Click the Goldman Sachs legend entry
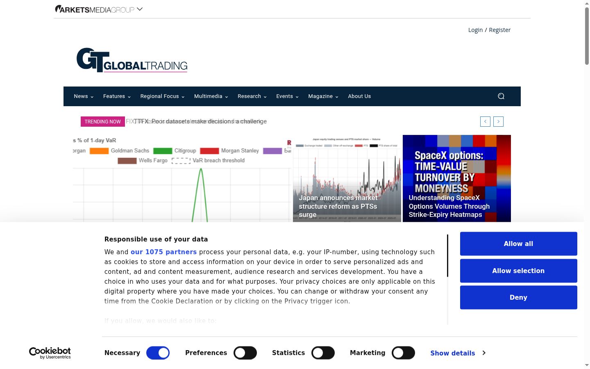Screen dimensions: 590x369 tap(130, 151)
